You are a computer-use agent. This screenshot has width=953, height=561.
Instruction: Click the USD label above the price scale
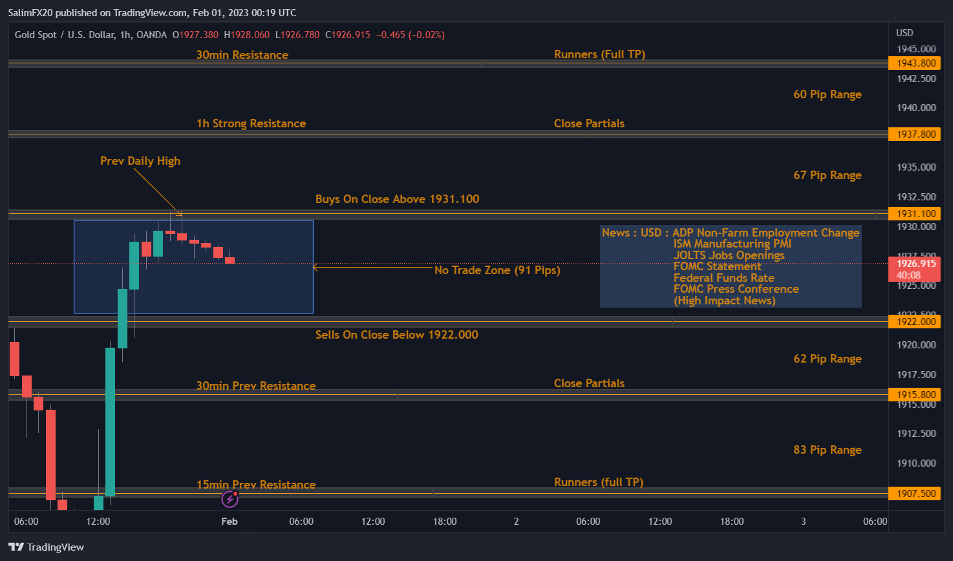[904, 32]
